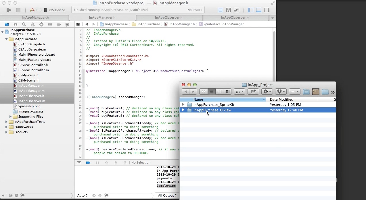Select CSAppDelegate.m in navigator
The width and height of the screenshot is (366, 200).
[32, 49]
